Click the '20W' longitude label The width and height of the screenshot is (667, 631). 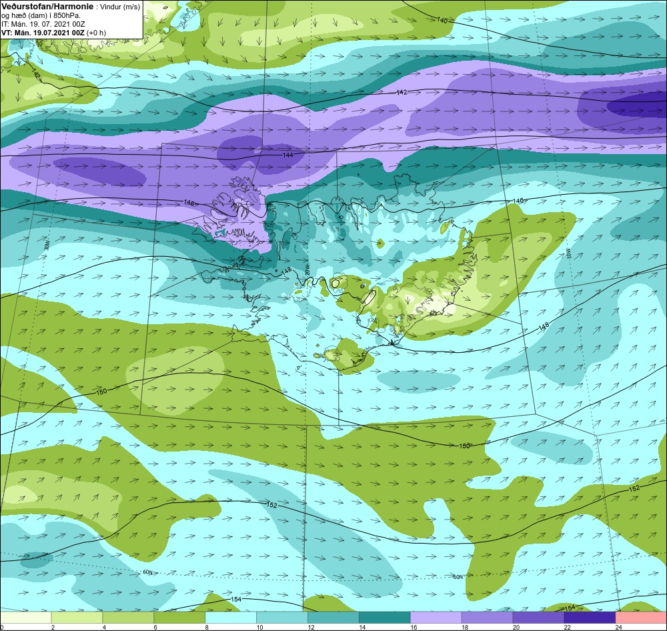(306, 269)
